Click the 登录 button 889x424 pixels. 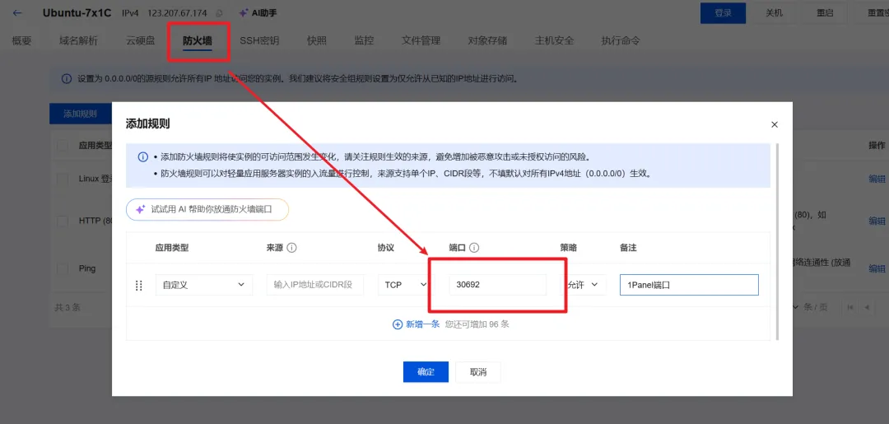(x=723, y=13)
